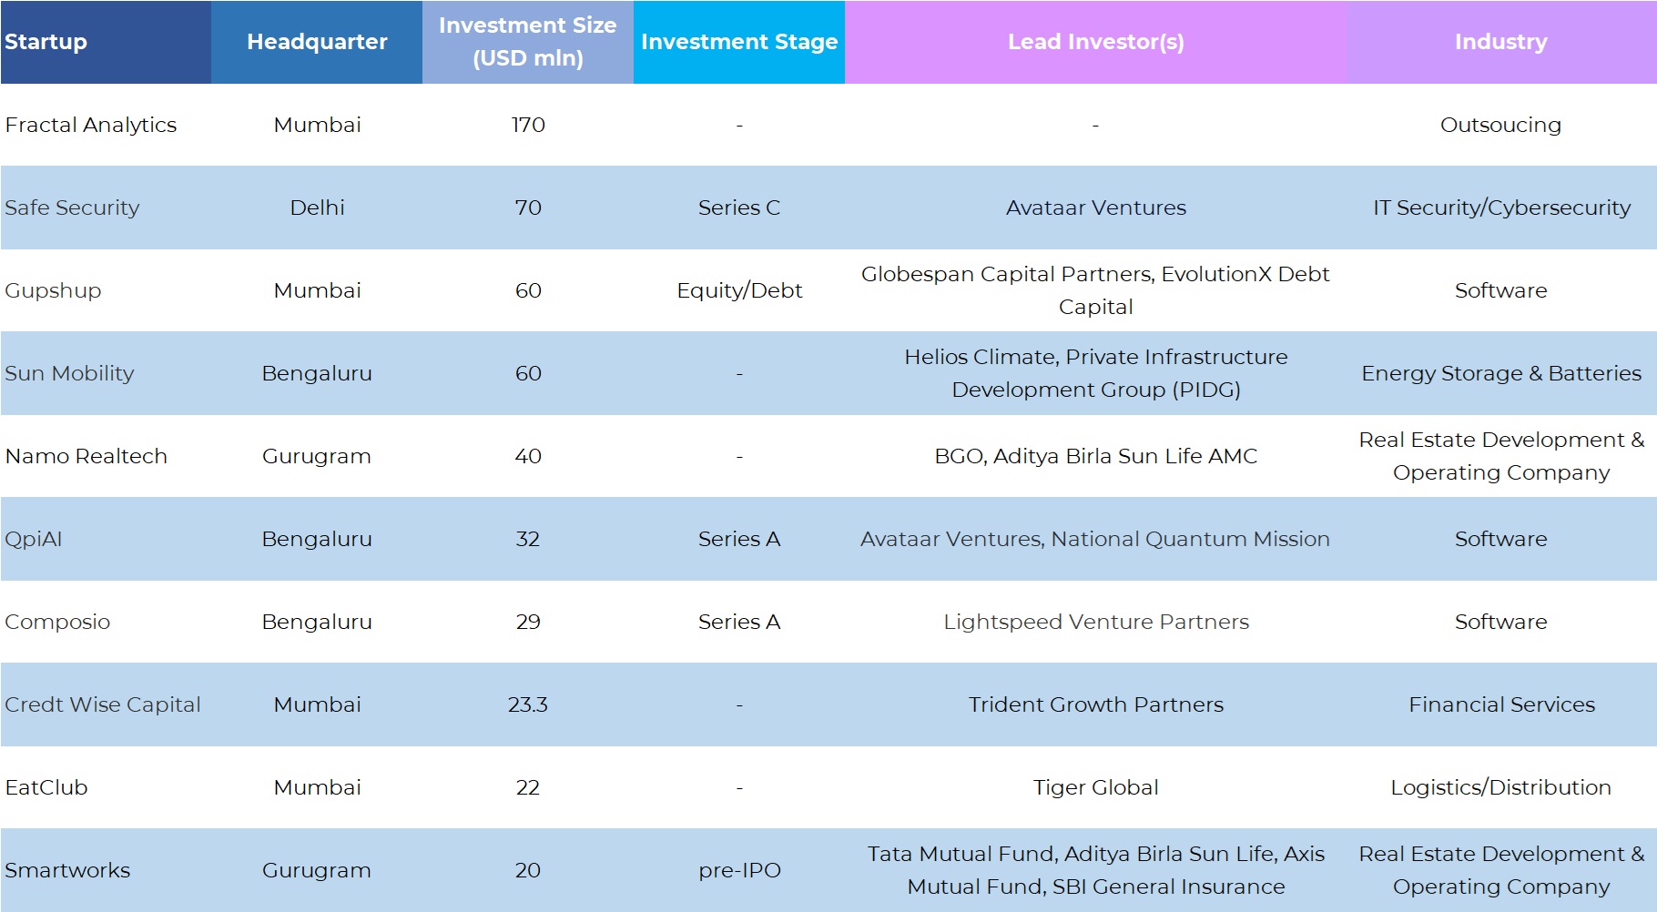Screen dimensions: 1657x912
Task: Click the Industry column header
Action: pyautogui.click(x=1500, y=42)
